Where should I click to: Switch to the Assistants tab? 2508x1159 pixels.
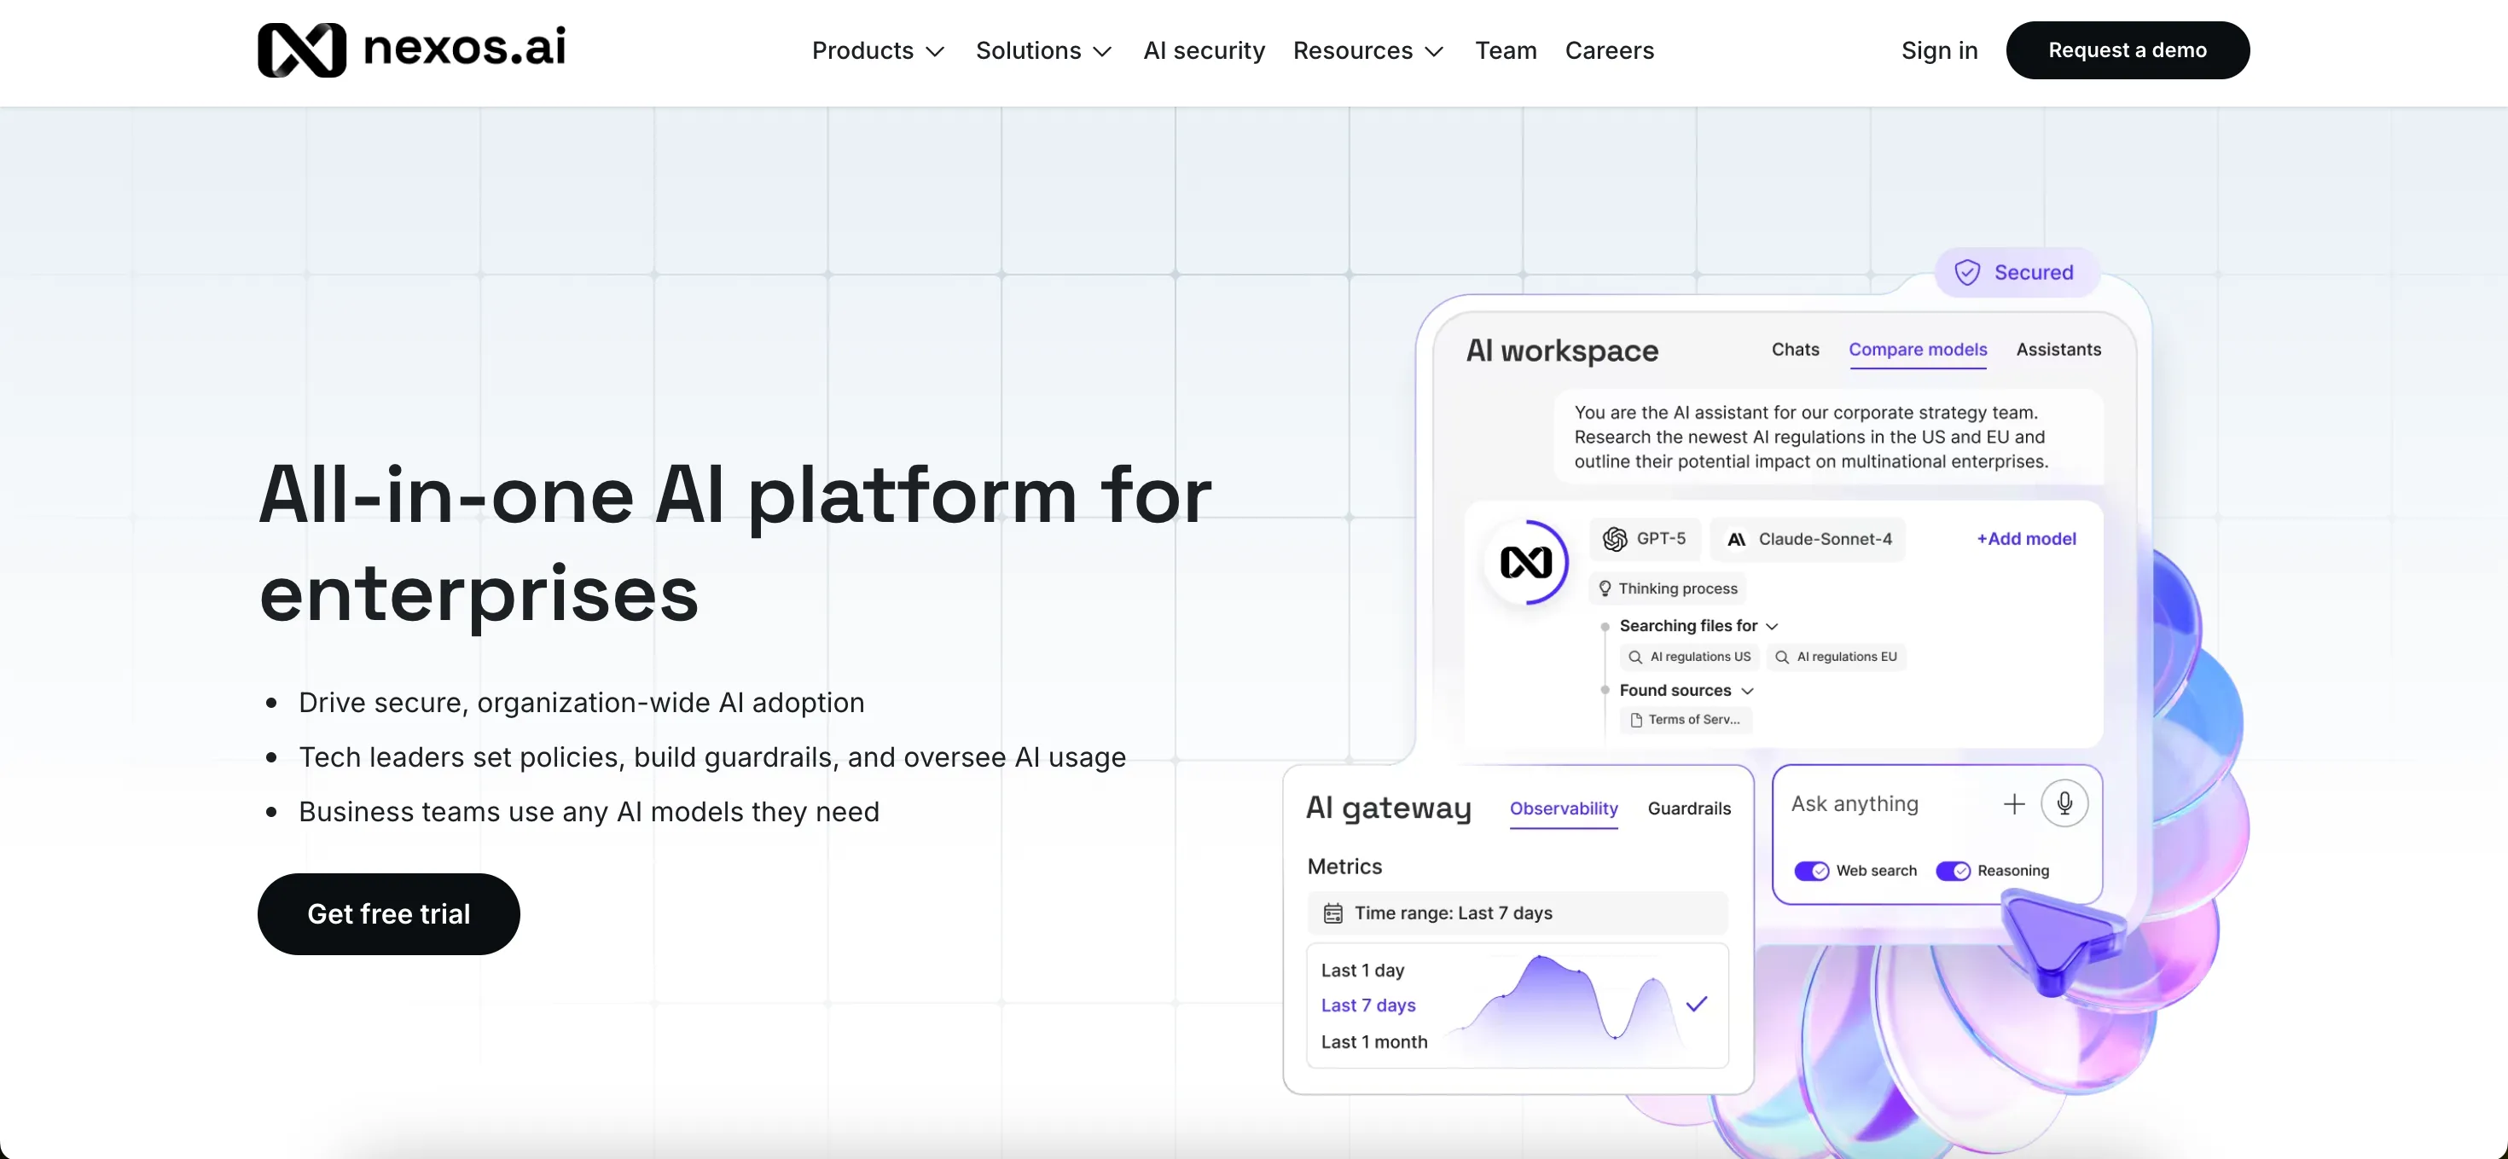coord(2058,350)
